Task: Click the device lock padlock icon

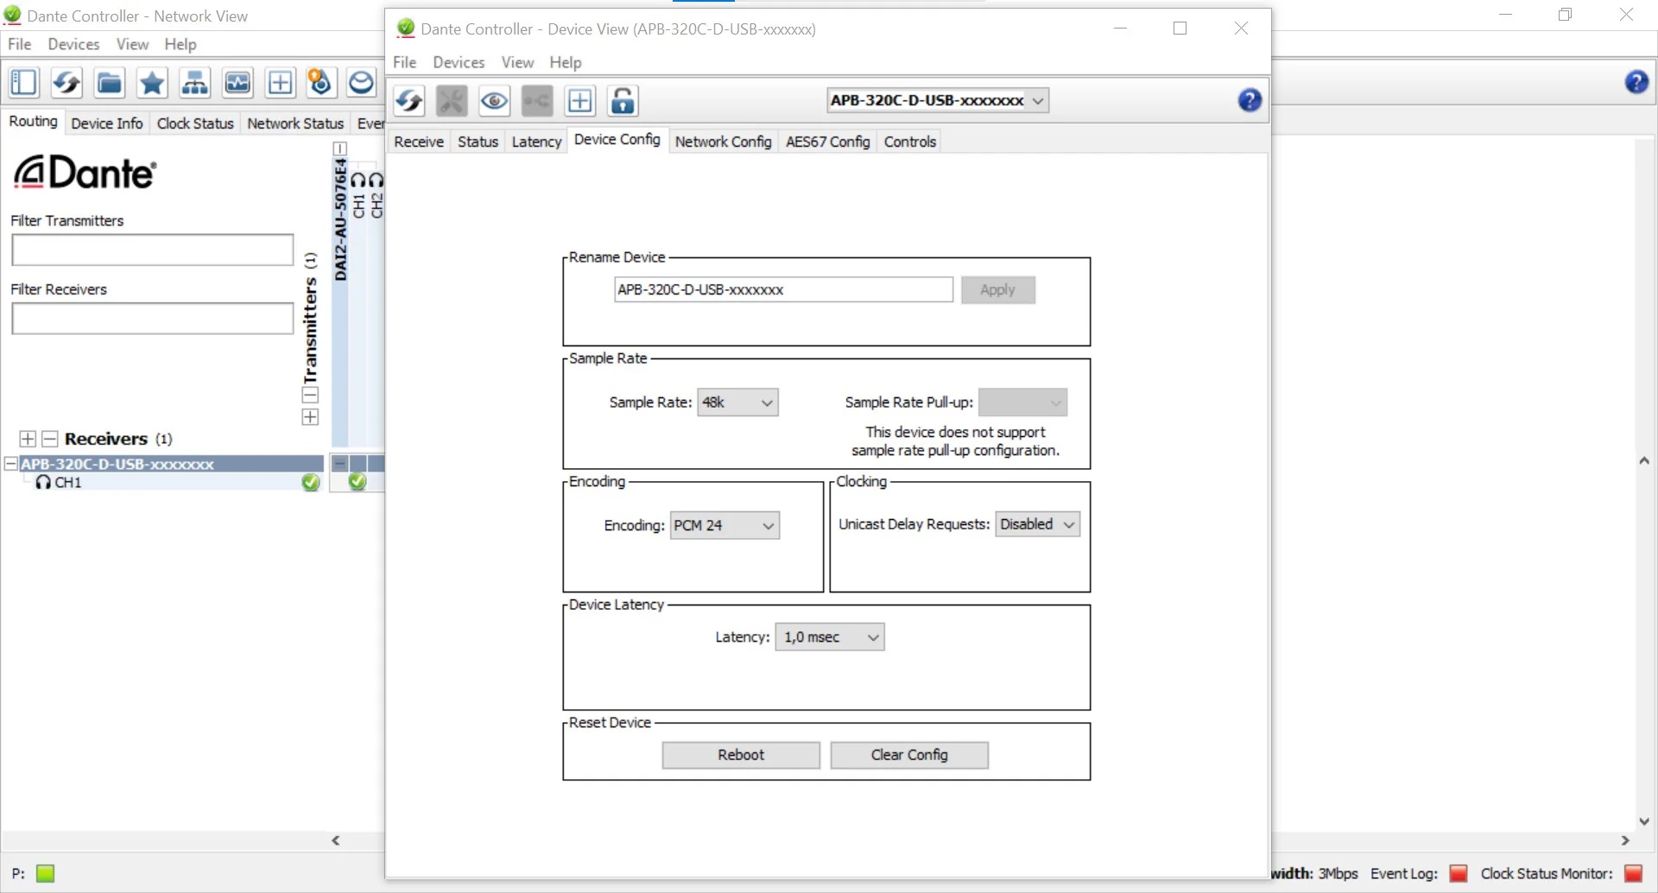Action: (x=623, y=101)
